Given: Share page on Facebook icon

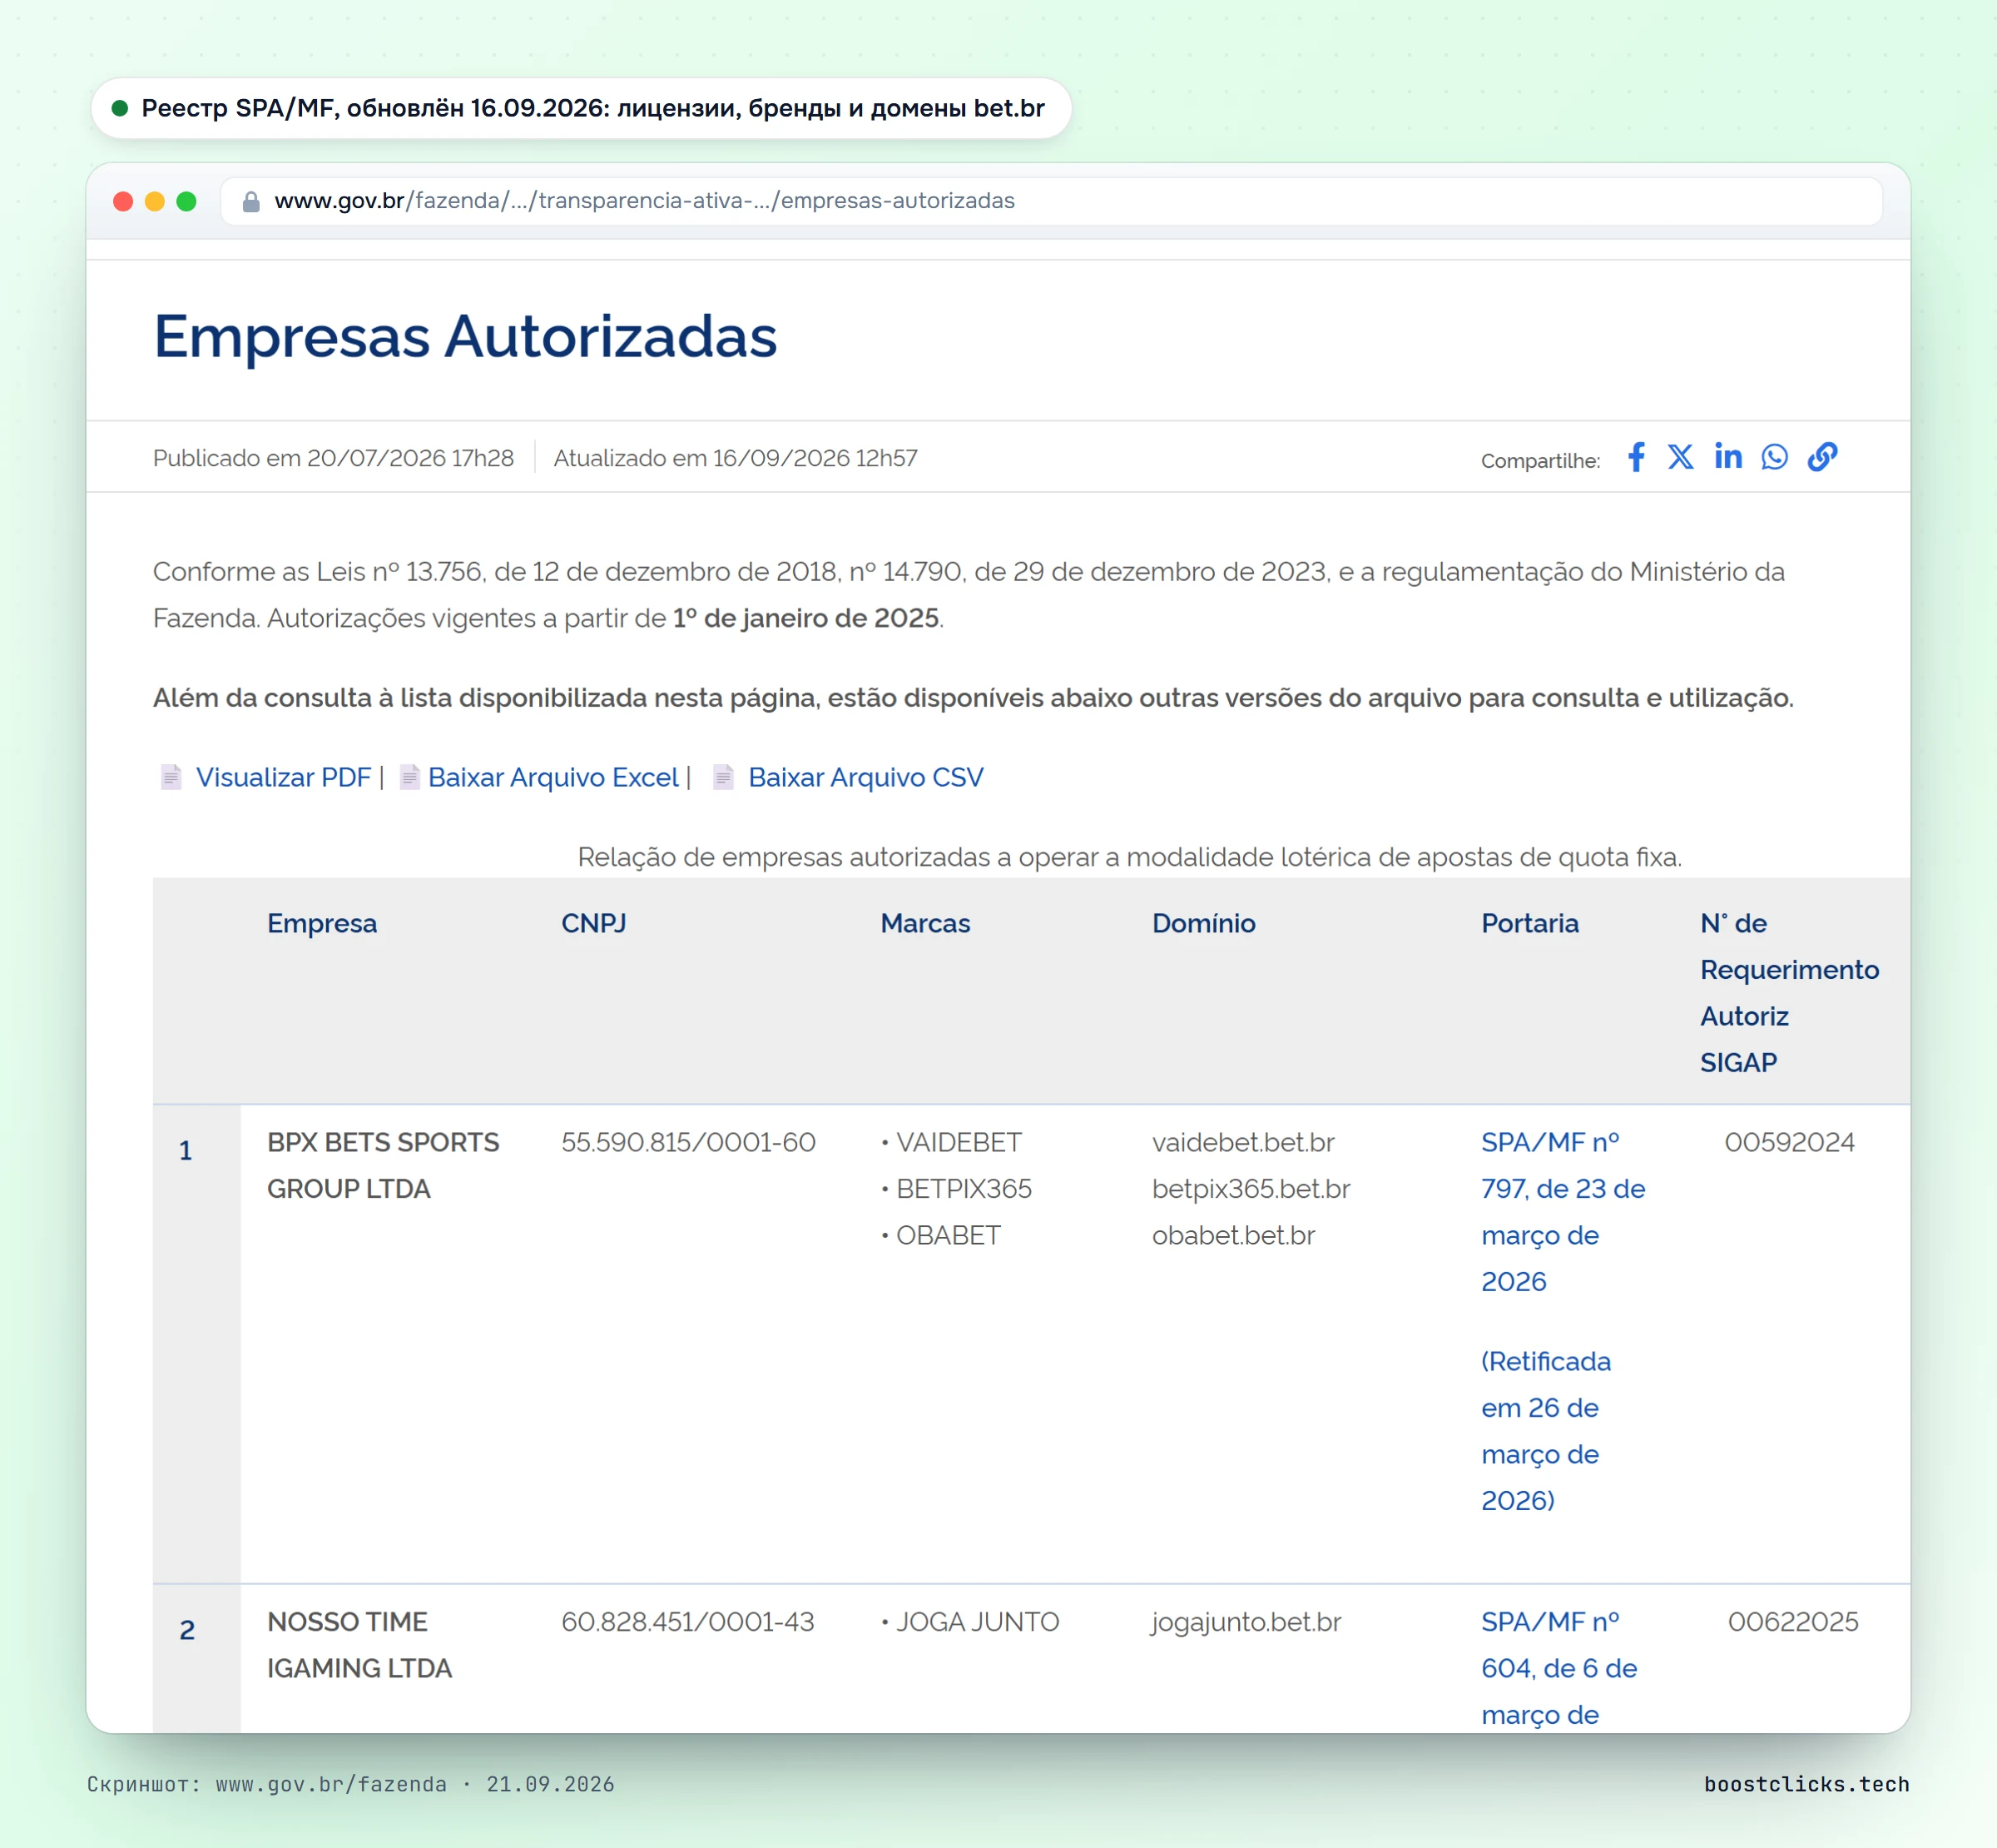Looking at the screenshot, I should (x=1636, y=457).
